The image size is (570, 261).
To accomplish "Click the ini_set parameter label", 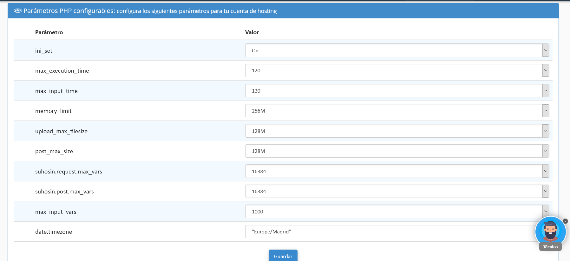I will click(44, 51).
